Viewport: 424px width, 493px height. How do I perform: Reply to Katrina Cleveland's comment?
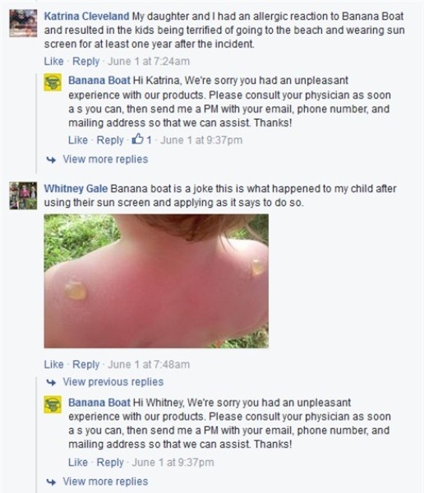(x=86, y=62)
